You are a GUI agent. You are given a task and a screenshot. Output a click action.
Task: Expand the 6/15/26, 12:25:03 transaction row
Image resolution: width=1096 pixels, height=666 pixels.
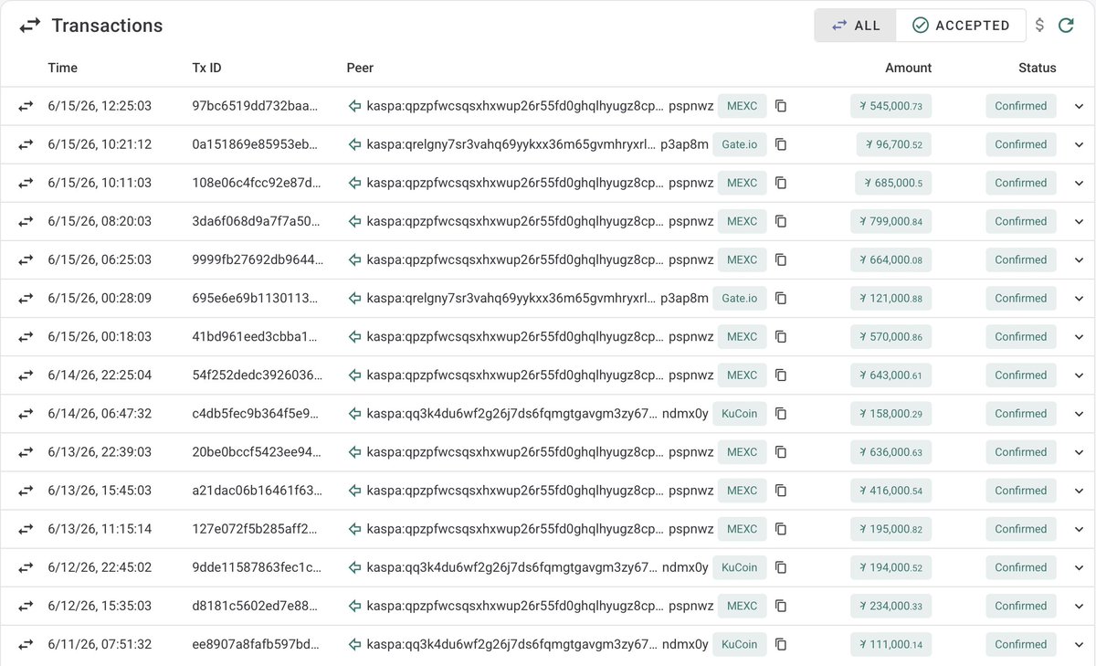click(1079, 106)
